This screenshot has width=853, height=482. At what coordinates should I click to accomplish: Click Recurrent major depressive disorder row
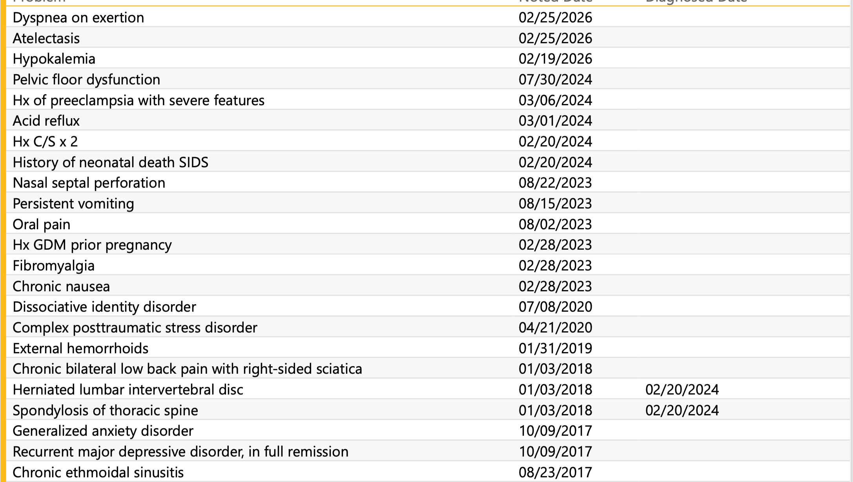[180, 452]
